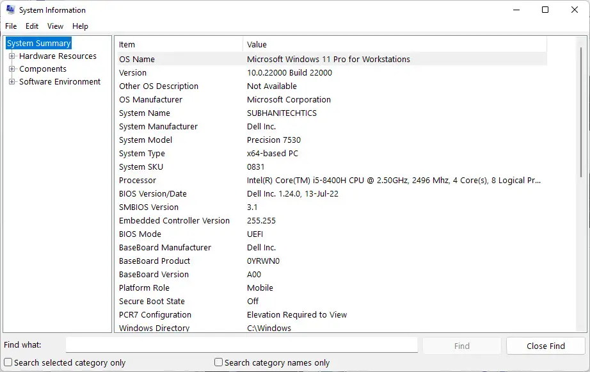Select OS Manufacturer row label
590x372 pixels.
tap(150, 100)
